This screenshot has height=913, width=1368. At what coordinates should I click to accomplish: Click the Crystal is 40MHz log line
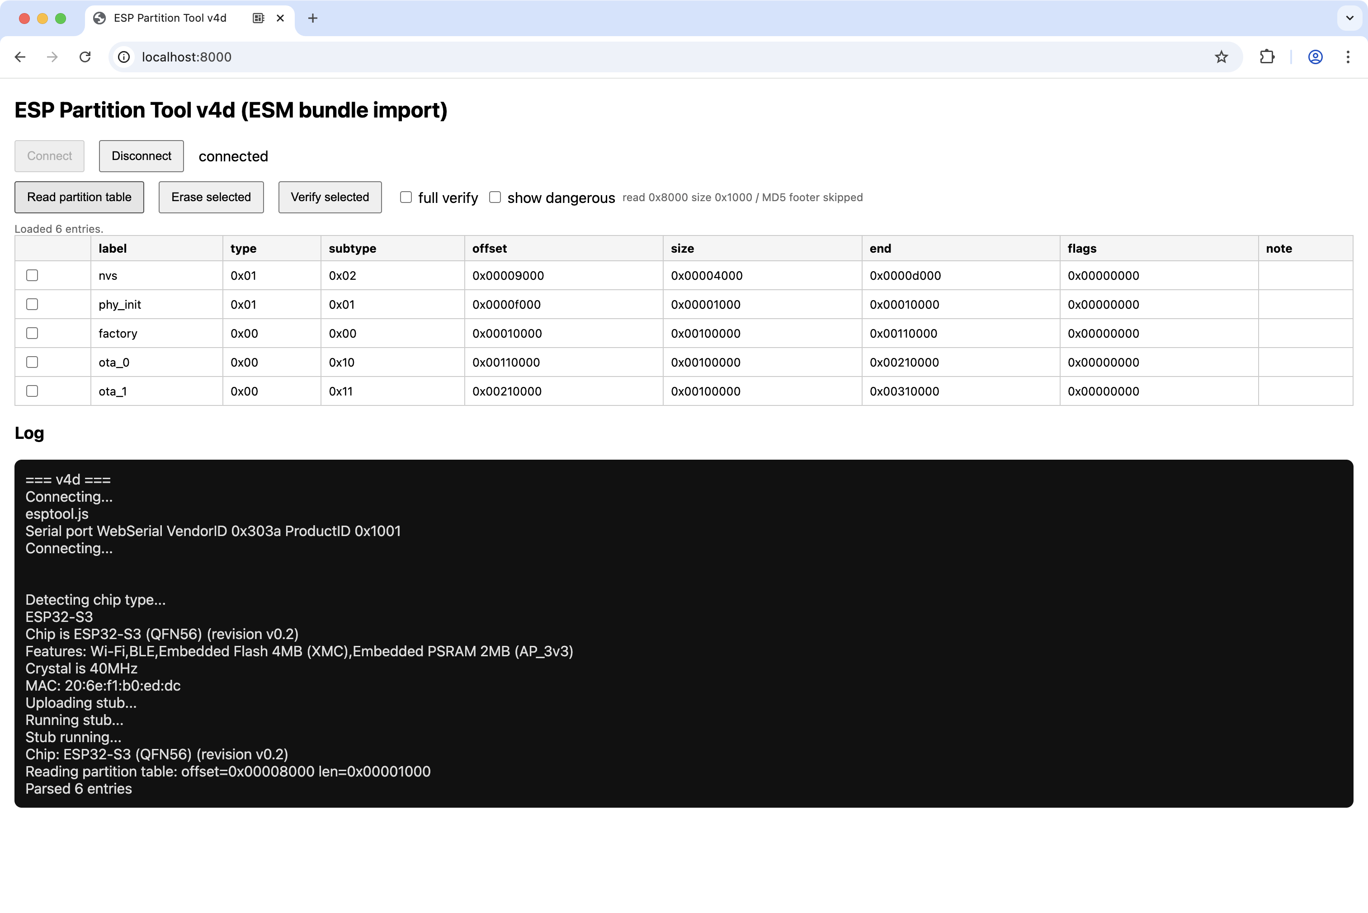tap(81, 668)
